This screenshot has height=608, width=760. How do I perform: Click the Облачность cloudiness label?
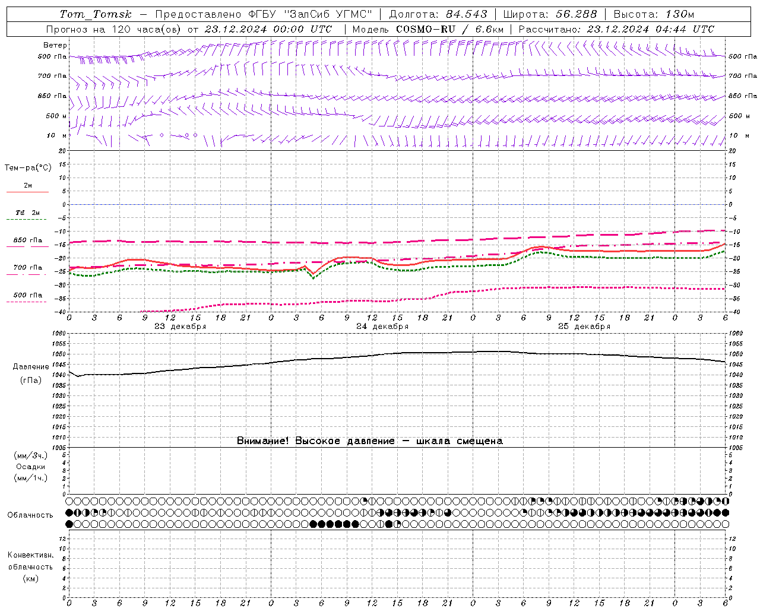(30, 515)
